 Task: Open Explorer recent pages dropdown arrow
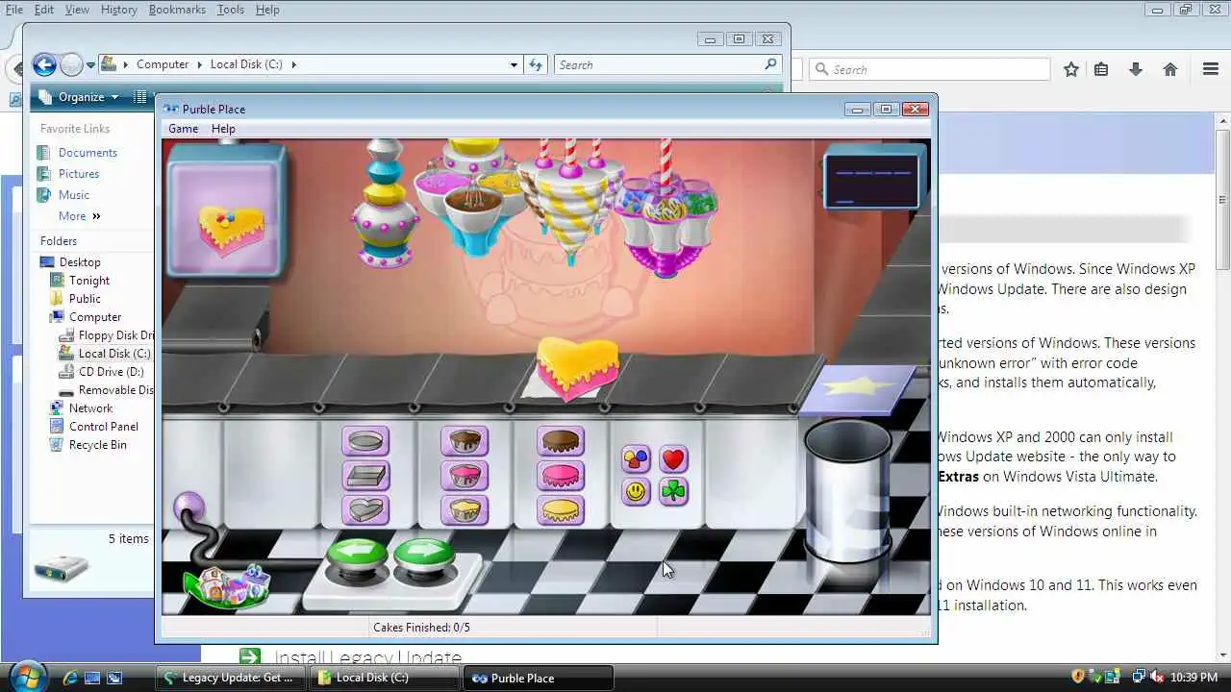[x=91, y=65]
